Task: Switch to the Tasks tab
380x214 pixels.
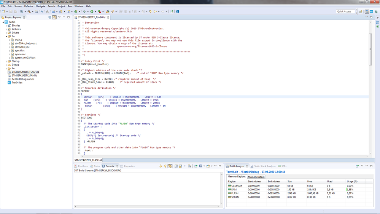Action: (x=95, y=166)
